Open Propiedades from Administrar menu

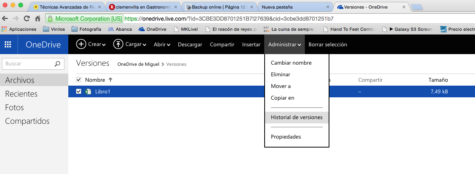coord(286,137)
